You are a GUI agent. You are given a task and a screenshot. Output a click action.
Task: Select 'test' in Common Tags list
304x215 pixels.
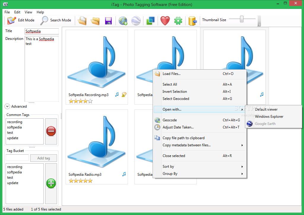[10, 133]
